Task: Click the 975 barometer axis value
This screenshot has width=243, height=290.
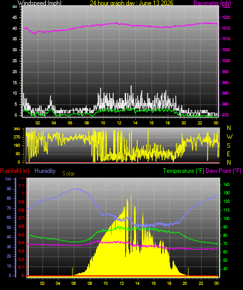Action: 225,115
